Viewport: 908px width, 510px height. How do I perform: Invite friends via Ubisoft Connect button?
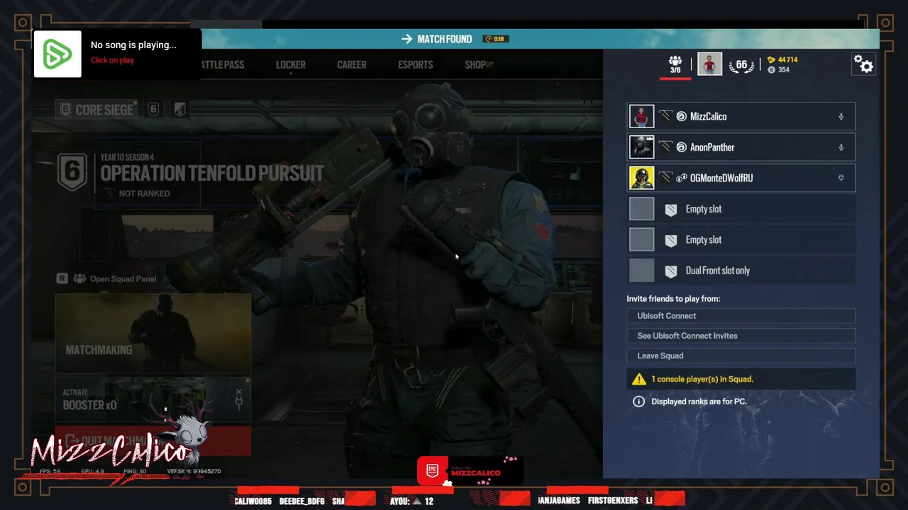741,316
